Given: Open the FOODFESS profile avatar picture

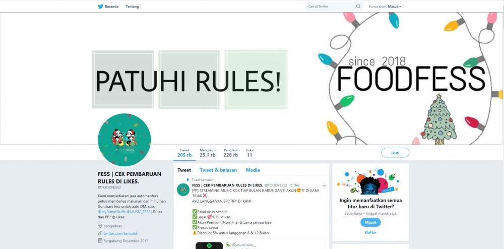Looking at the screenshot, I should click(x=124, y=140).
